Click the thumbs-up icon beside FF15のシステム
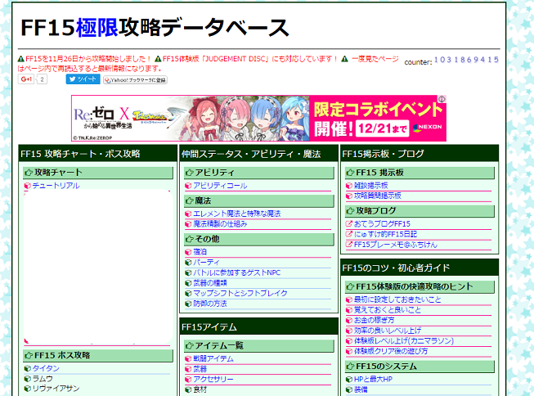Image resolution: width=534 pixels, height=396 pixels. click(x=350, y=367)
